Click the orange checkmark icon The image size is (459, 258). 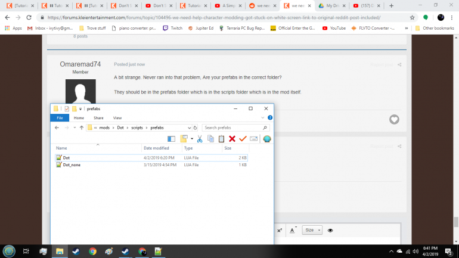coord(243,139)
